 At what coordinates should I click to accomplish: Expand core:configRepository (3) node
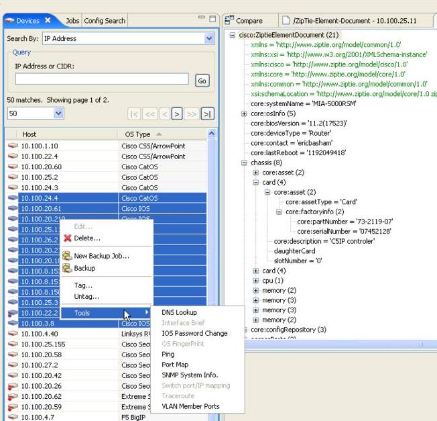click(245, 330)
